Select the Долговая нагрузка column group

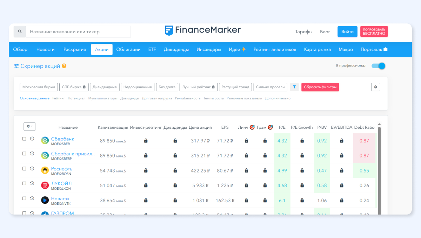(x=157, y=98)
